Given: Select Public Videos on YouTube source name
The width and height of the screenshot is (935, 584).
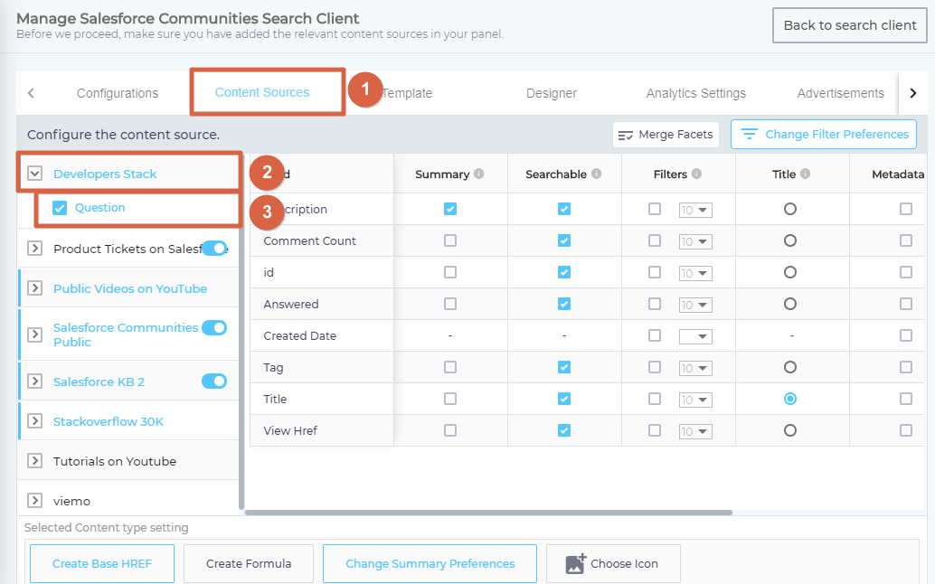Looking at the screenshot, I should (x=130, y=288).
